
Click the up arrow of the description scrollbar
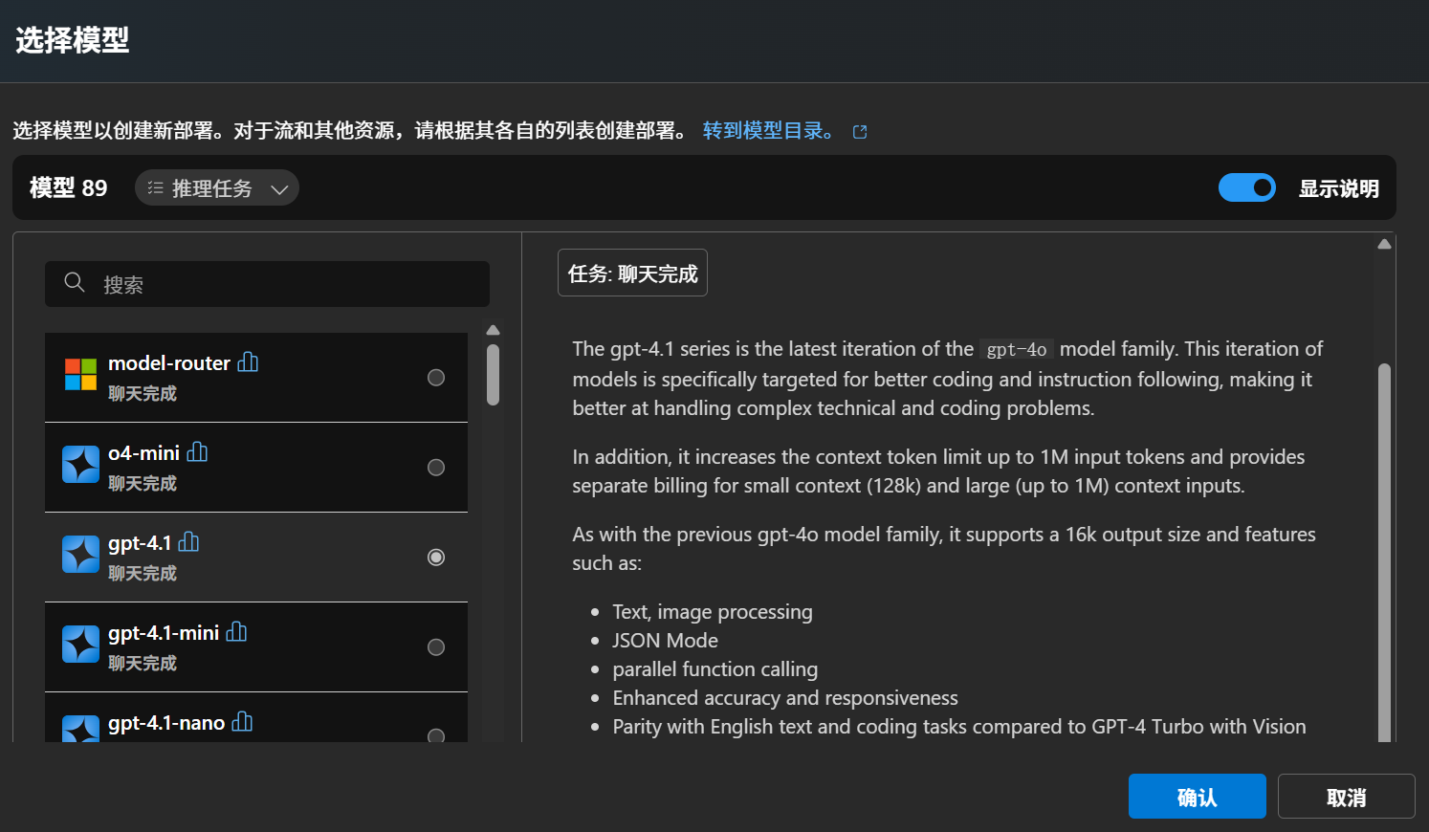1384,244
